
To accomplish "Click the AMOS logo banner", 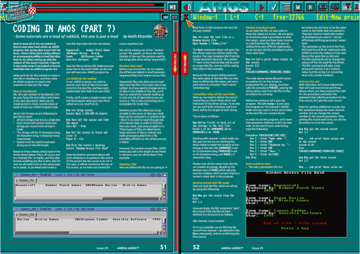I will click(x=224, y=7).
